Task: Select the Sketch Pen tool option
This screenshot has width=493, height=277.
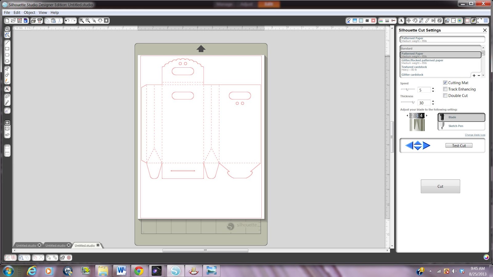Action: [461, 126]
